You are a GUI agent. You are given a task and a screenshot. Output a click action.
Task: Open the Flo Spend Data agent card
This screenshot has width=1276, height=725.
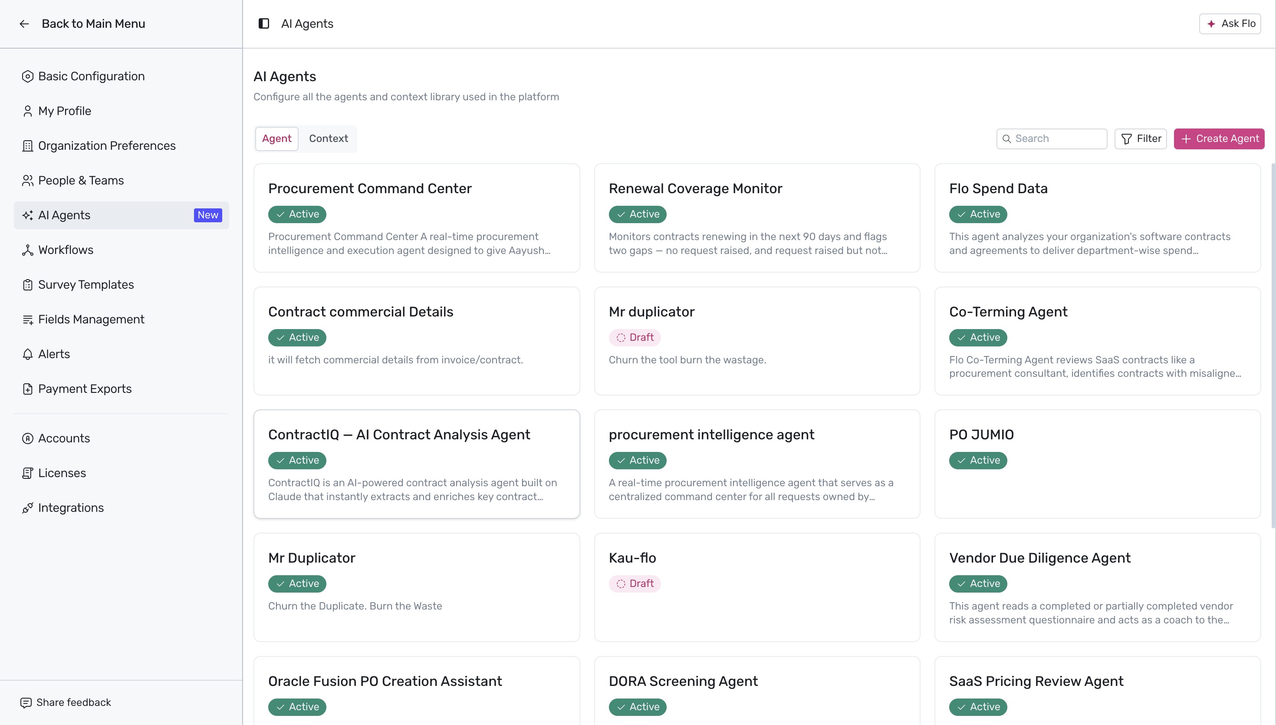(1097, 218)
